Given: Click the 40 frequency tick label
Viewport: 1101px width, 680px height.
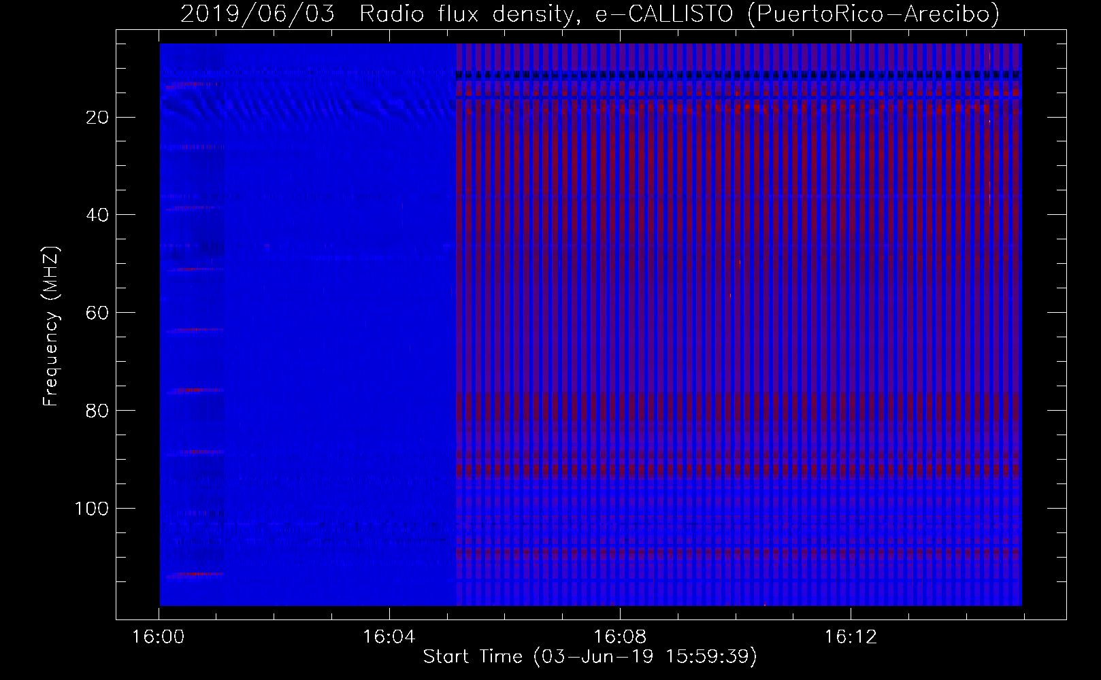Looking at the screenshot, I should pos(97,216).
